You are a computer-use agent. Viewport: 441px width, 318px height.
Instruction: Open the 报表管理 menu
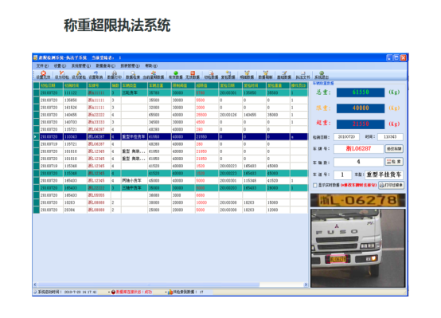click(131, 65)
